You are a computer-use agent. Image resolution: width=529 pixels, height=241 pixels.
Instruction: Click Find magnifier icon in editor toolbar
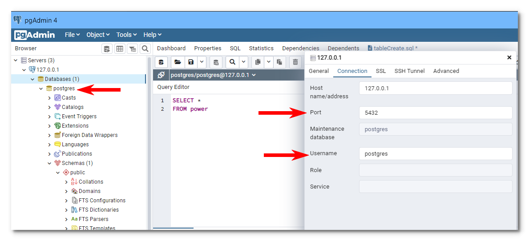tap(232, 62)
